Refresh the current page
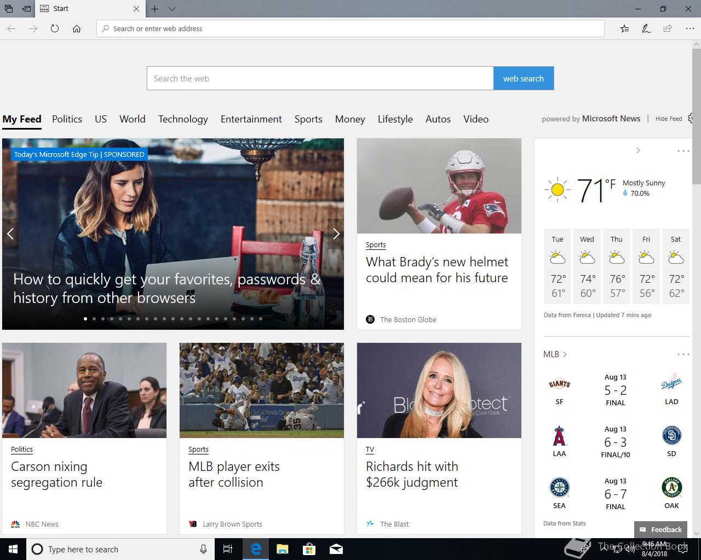701x560 pixels. 55,28
